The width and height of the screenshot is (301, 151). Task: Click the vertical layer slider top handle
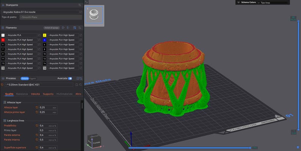coord(298,21)
